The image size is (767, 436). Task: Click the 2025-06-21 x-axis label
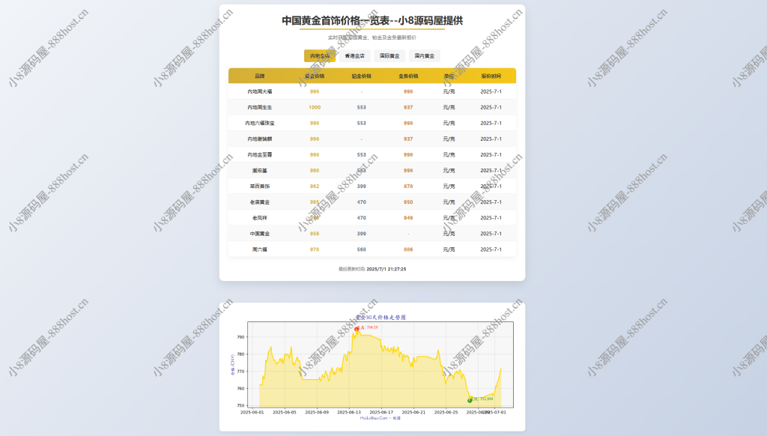click(x=413, y=413)
